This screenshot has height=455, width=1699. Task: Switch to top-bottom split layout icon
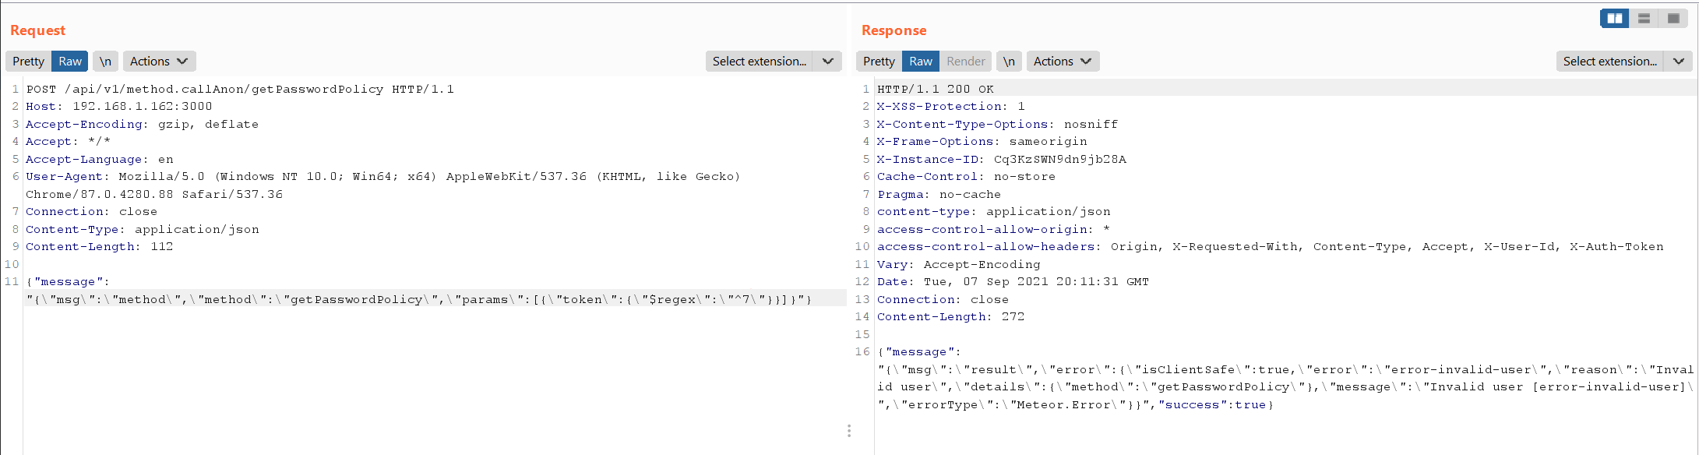click(x=1644, y=18)
